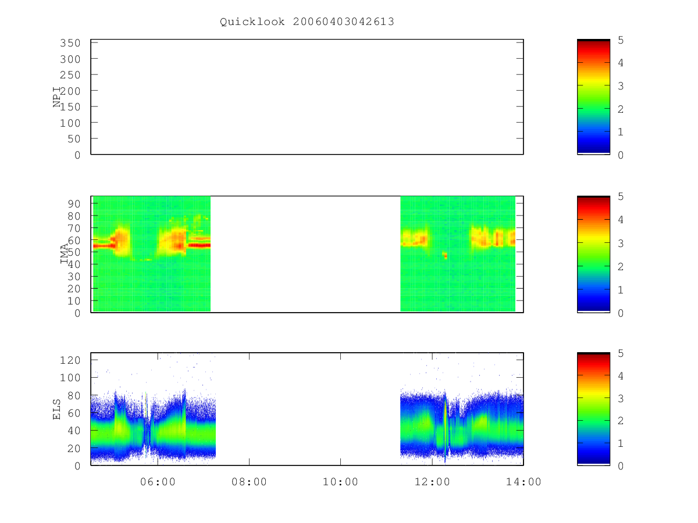Click the title "Quicklook 20060403042613"

tap(307, 22)
